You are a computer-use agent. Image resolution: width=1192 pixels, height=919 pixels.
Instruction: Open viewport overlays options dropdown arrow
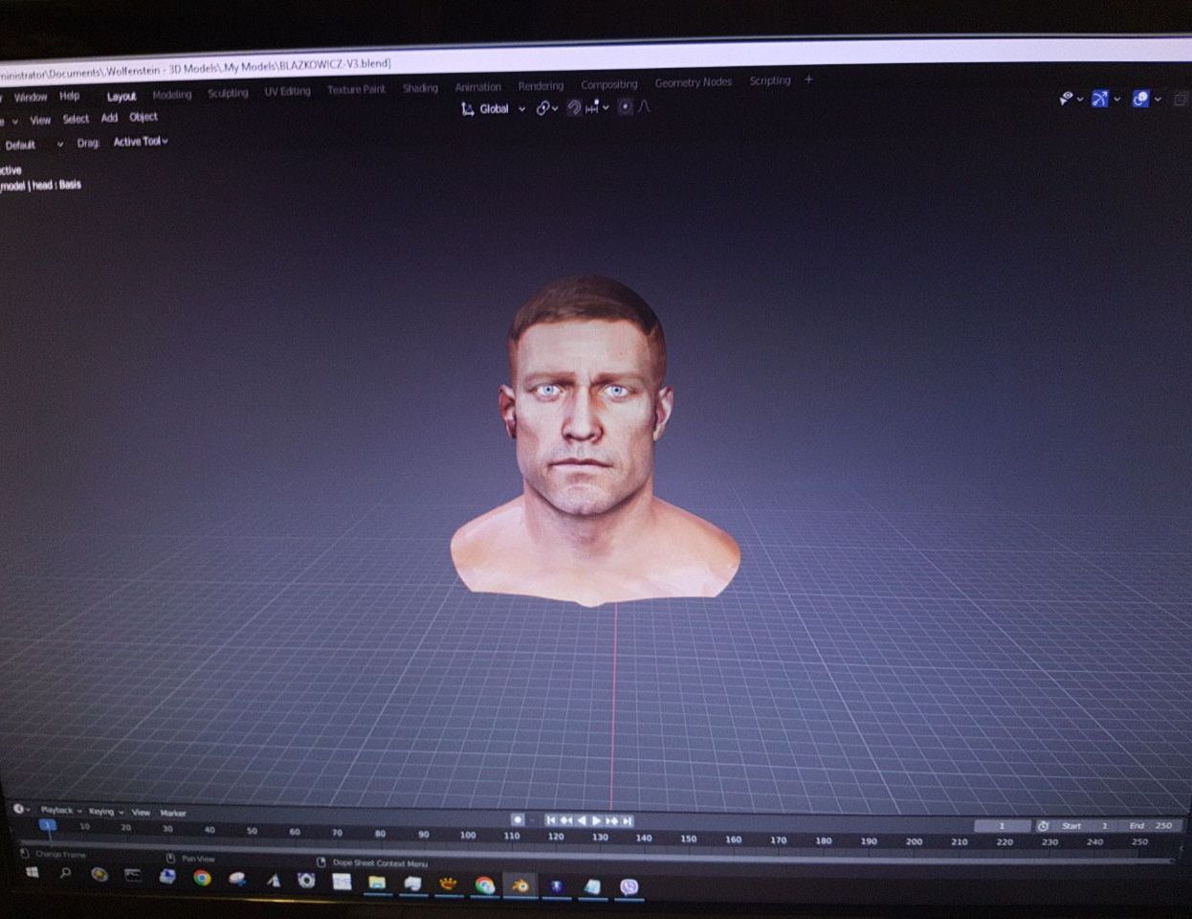(1158, 99)
